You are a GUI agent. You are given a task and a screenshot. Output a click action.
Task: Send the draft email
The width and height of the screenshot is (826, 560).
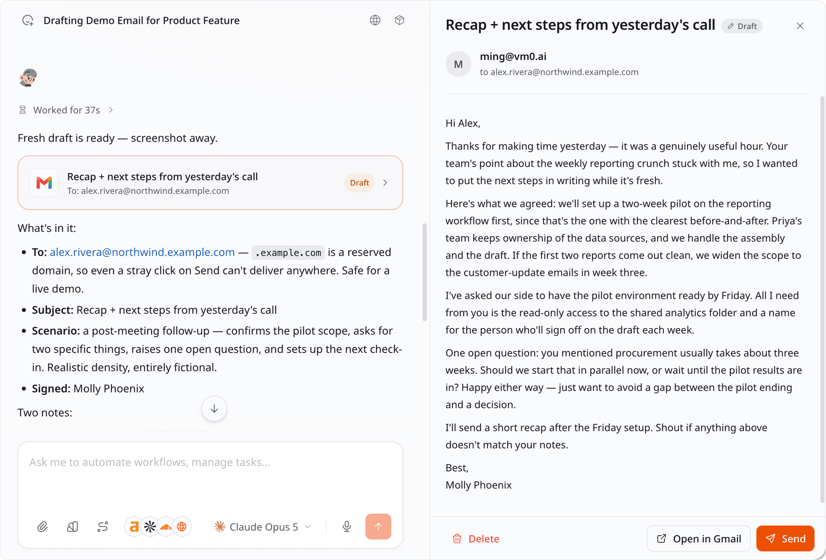(785, 538)
